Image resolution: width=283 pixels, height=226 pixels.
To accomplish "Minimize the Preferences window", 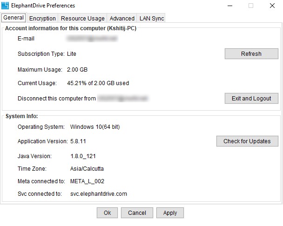I will tap(230, 6).
